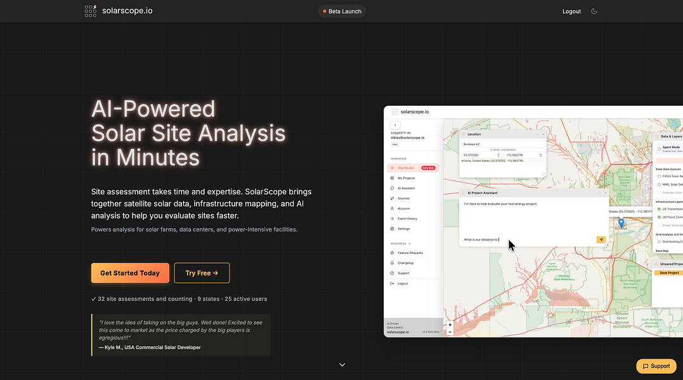Image resolution: width=683 pixels, height=380 pixels.
Task: Click the Try Free arrow button
Action: (x=202, y=273)
